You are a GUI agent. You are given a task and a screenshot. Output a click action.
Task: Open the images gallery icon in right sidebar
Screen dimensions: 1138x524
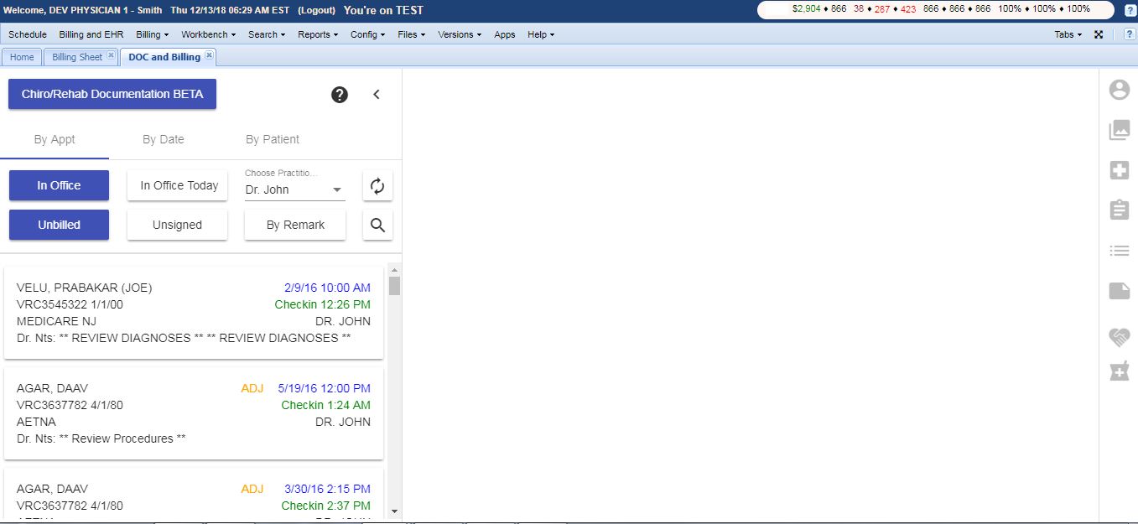1120,130
